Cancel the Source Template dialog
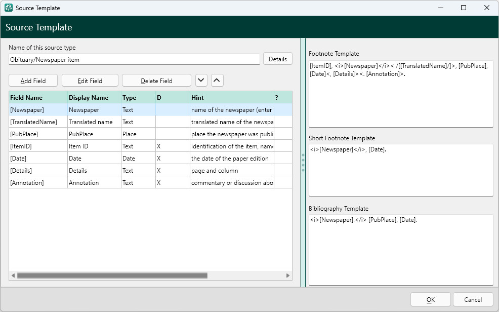Image resolution: width=499 pixels, height=312 pixels. point(473,299)
